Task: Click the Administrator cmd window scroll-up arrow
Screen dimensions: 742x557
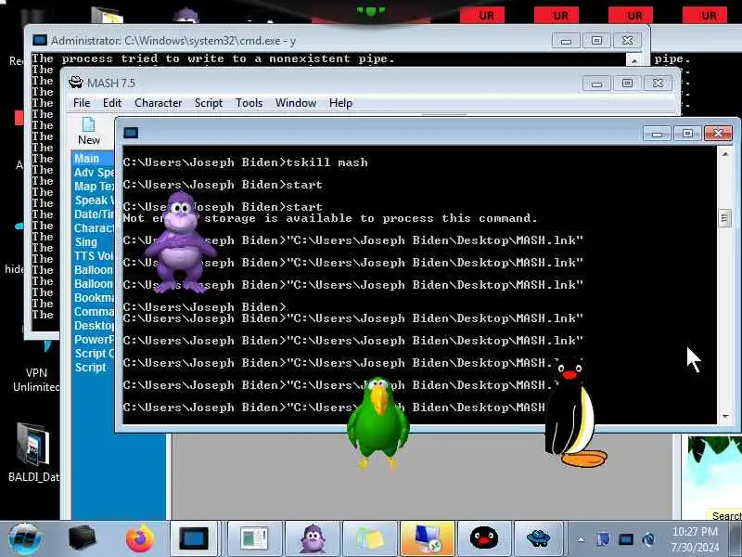Action: 634,60
